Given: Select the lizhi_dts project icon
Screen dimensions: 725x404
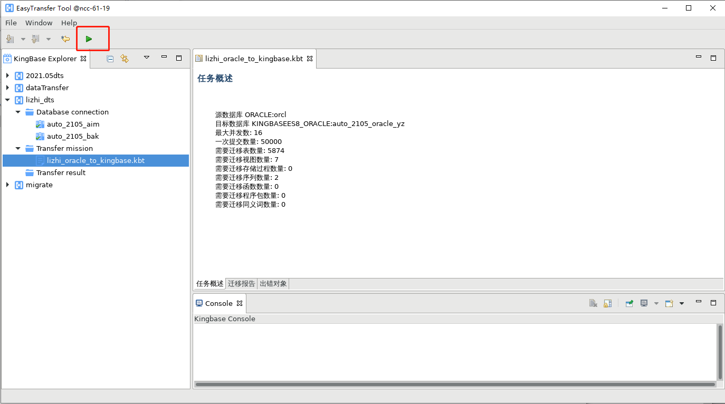Looking at the screenshot, I should click(19, 100).
